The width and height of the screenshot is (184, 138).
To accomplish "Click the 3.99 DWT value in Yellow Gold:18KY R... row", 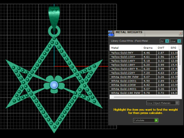I will pos(161,69).
